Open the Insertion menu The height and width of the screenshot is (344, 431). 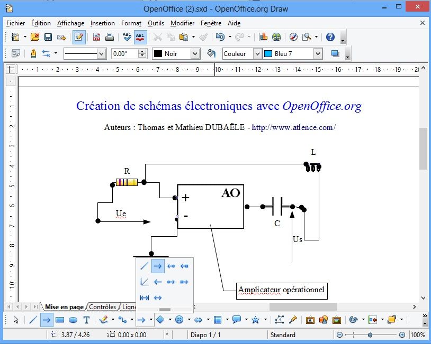coord(103,23)
